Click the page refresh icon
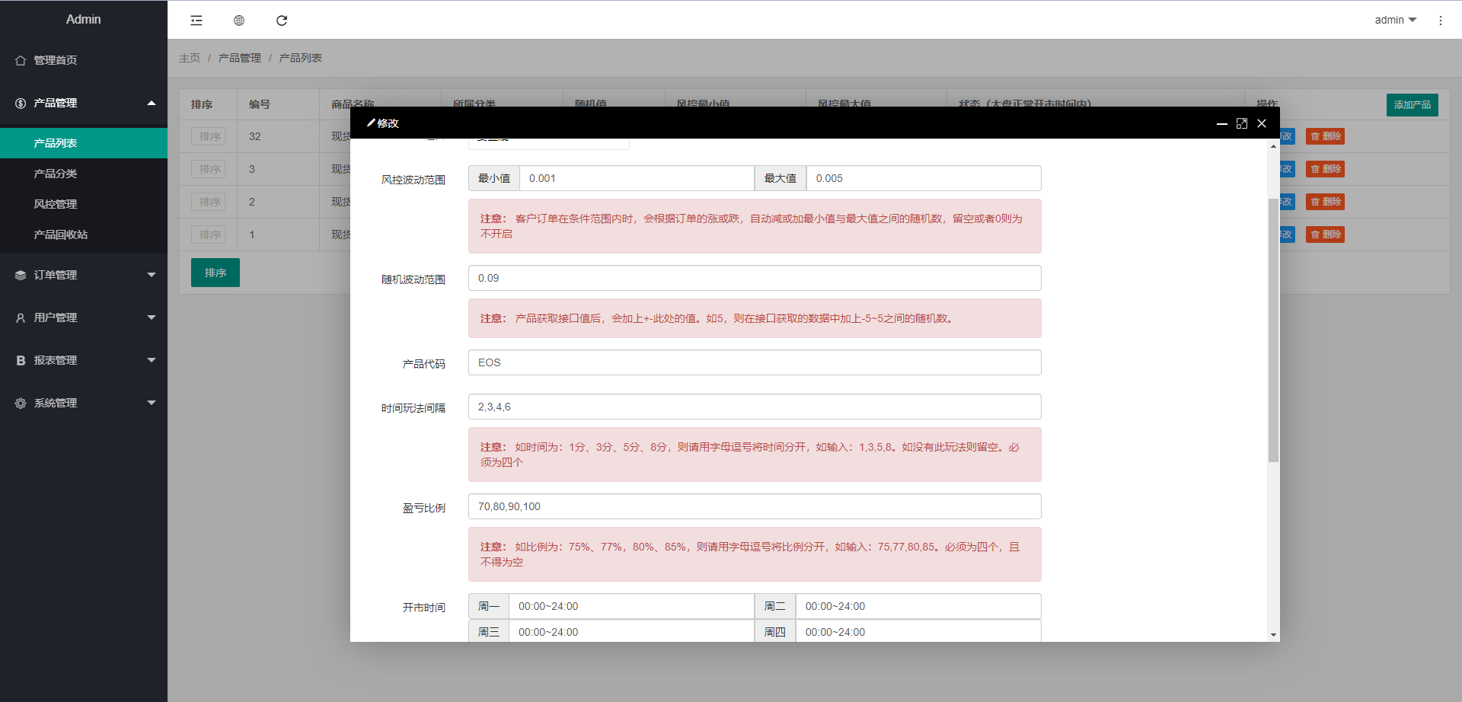Screen dimensions: 1462x702 pos(281,21)
